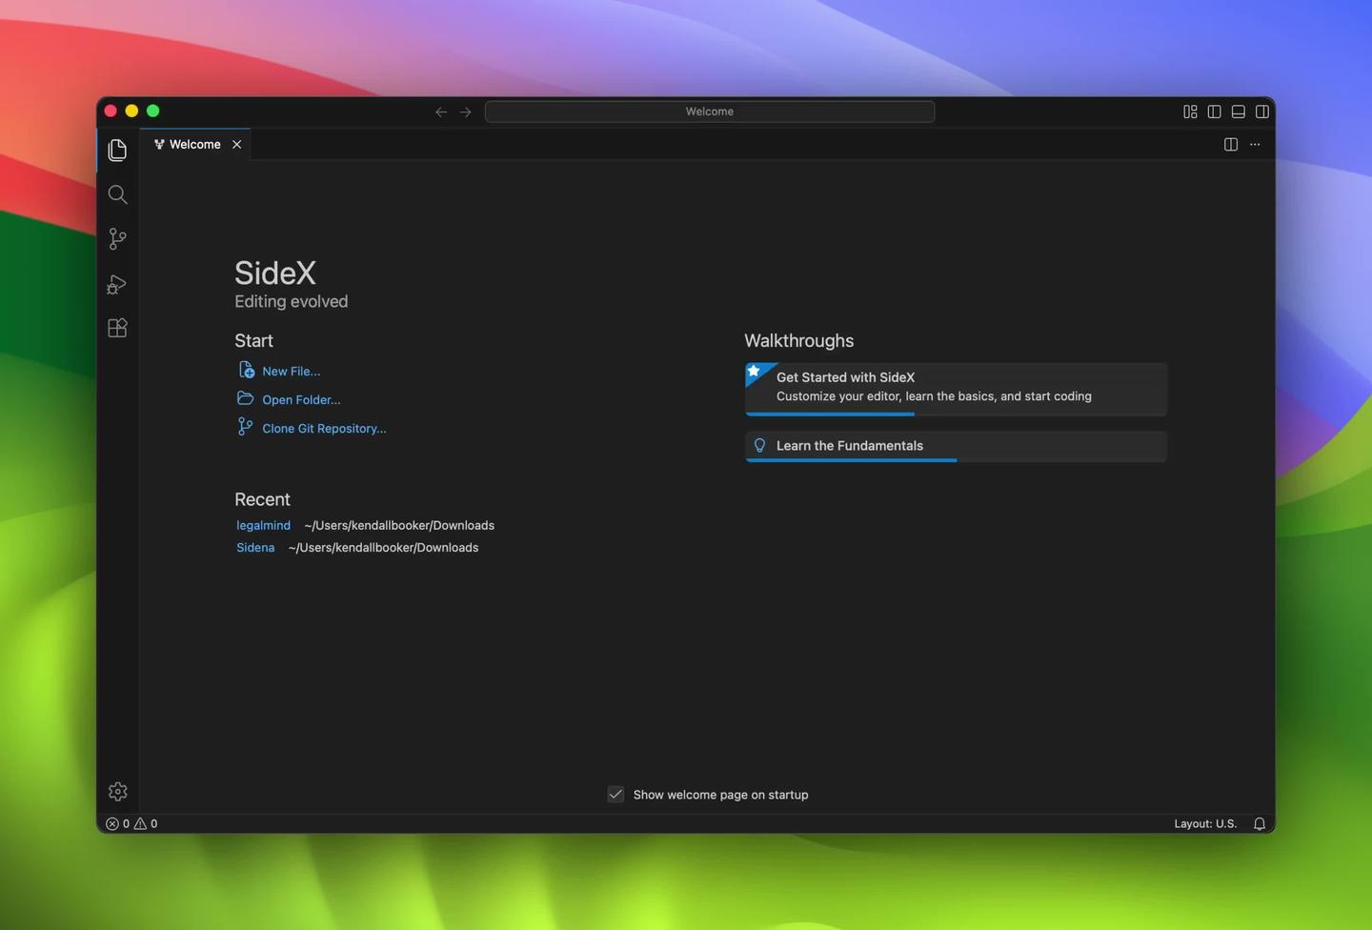The image size is (1372, 930).
Task: Create a new file via New File...
Action: pyautogui.click(x=291, y=371)
